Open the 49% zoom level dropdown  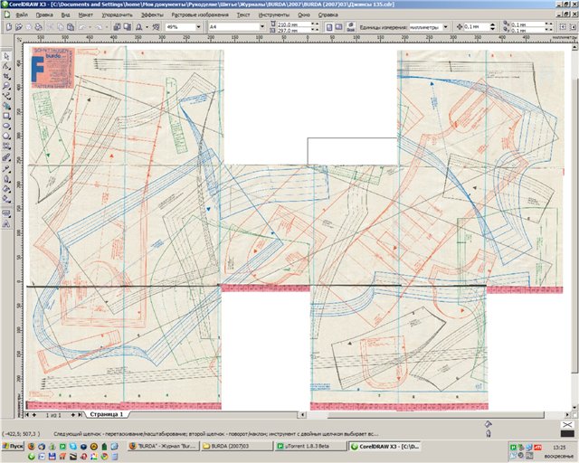tap(198, 28)
